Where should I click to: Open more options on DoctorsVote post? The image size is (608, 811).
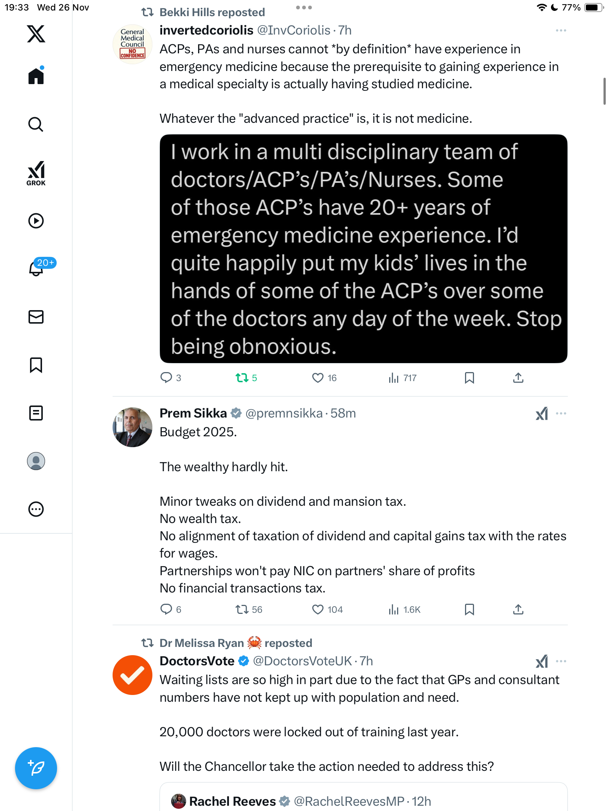[x=561, y=661]
